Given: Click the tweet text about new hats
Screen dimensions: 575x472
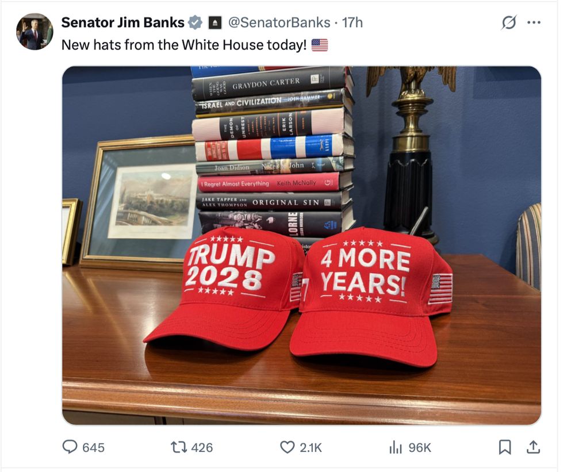Looking at the screenshot, I should 184,45.
